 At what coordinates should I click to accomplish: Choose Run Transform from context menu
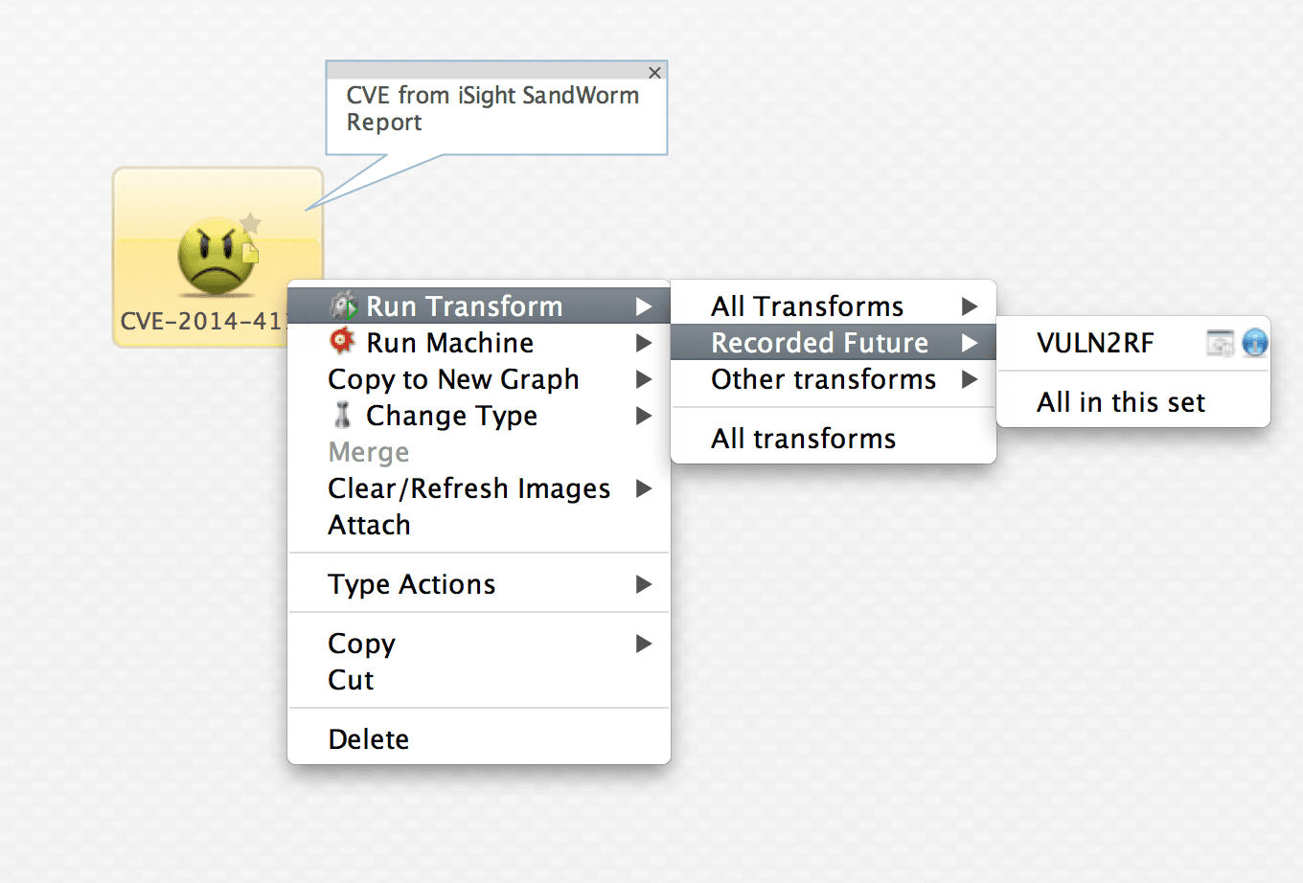479,306
